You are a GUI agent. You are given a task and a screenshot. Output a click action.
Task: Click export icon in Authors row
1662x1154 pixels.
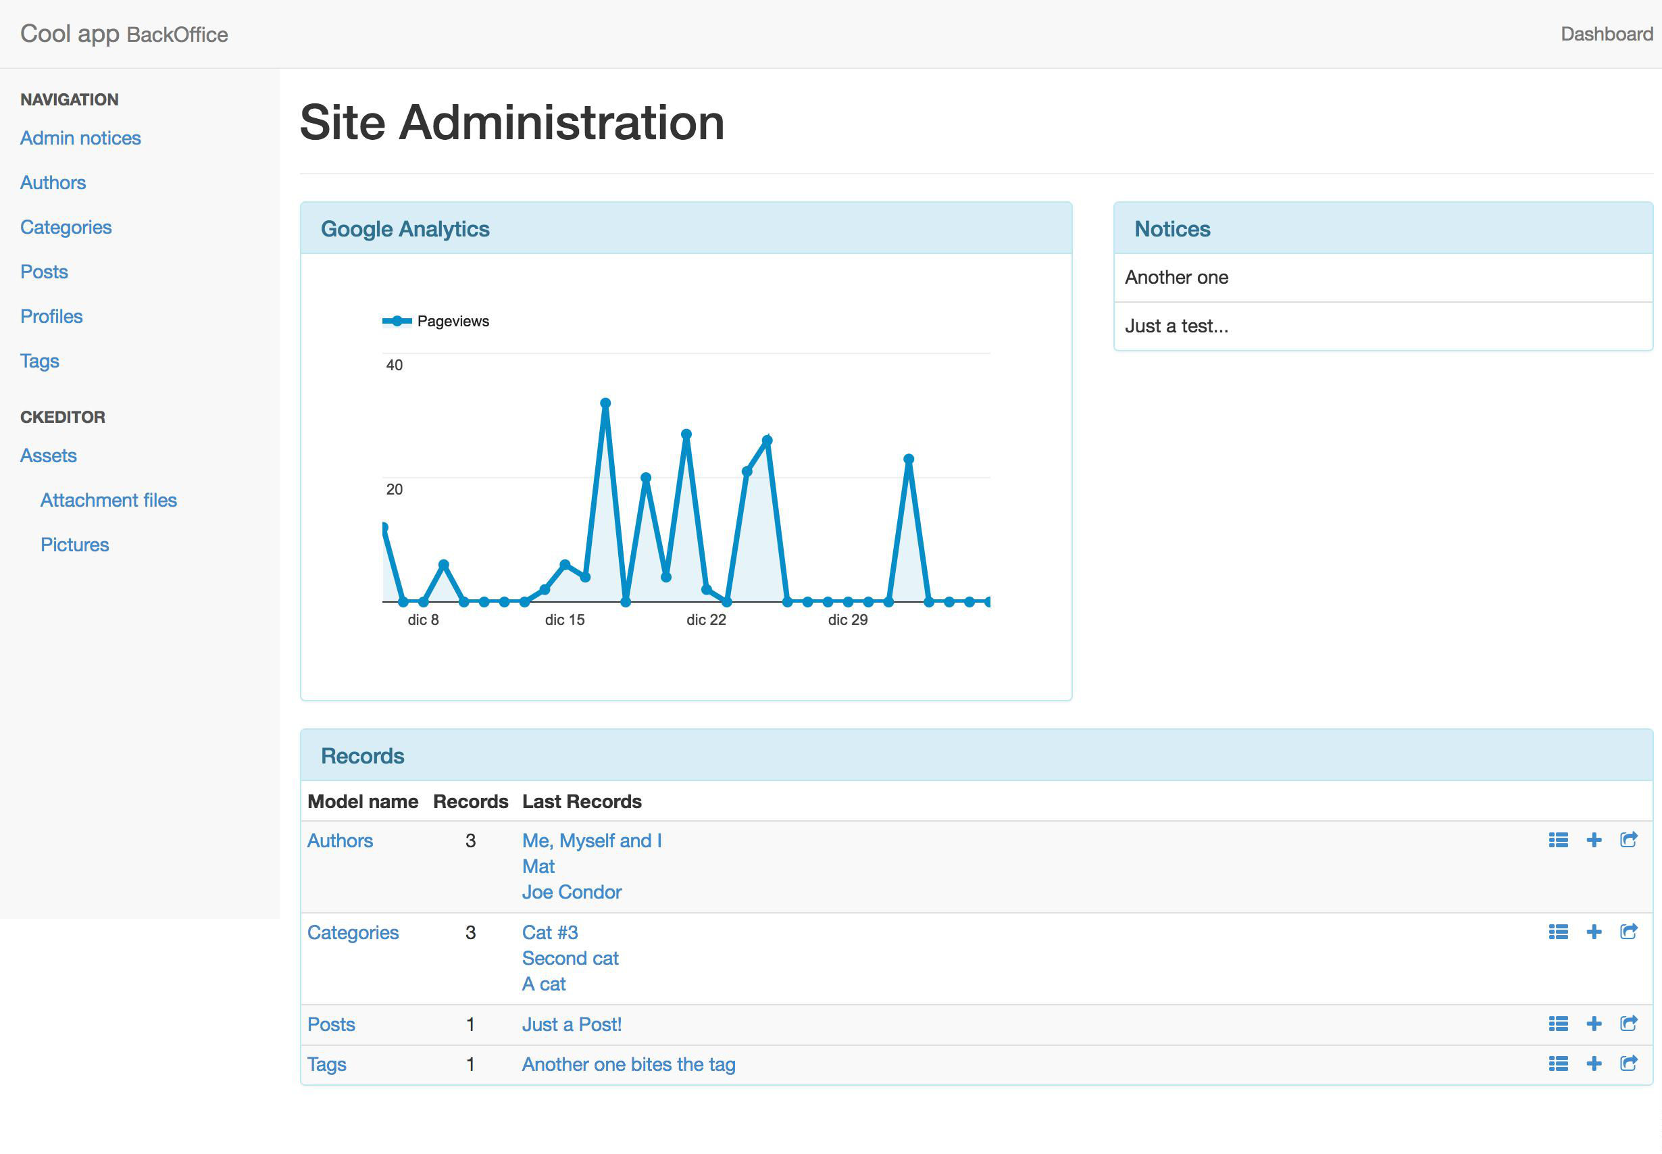point(1628,839)
